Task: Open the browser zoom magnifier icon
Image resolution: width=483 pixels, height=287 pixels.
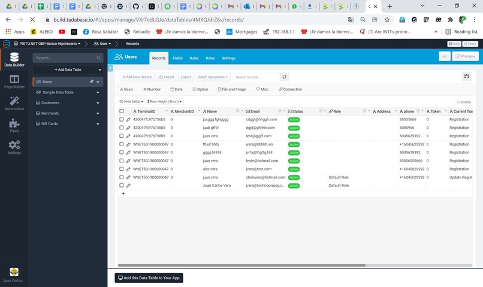Action: [x=363, y=20]
